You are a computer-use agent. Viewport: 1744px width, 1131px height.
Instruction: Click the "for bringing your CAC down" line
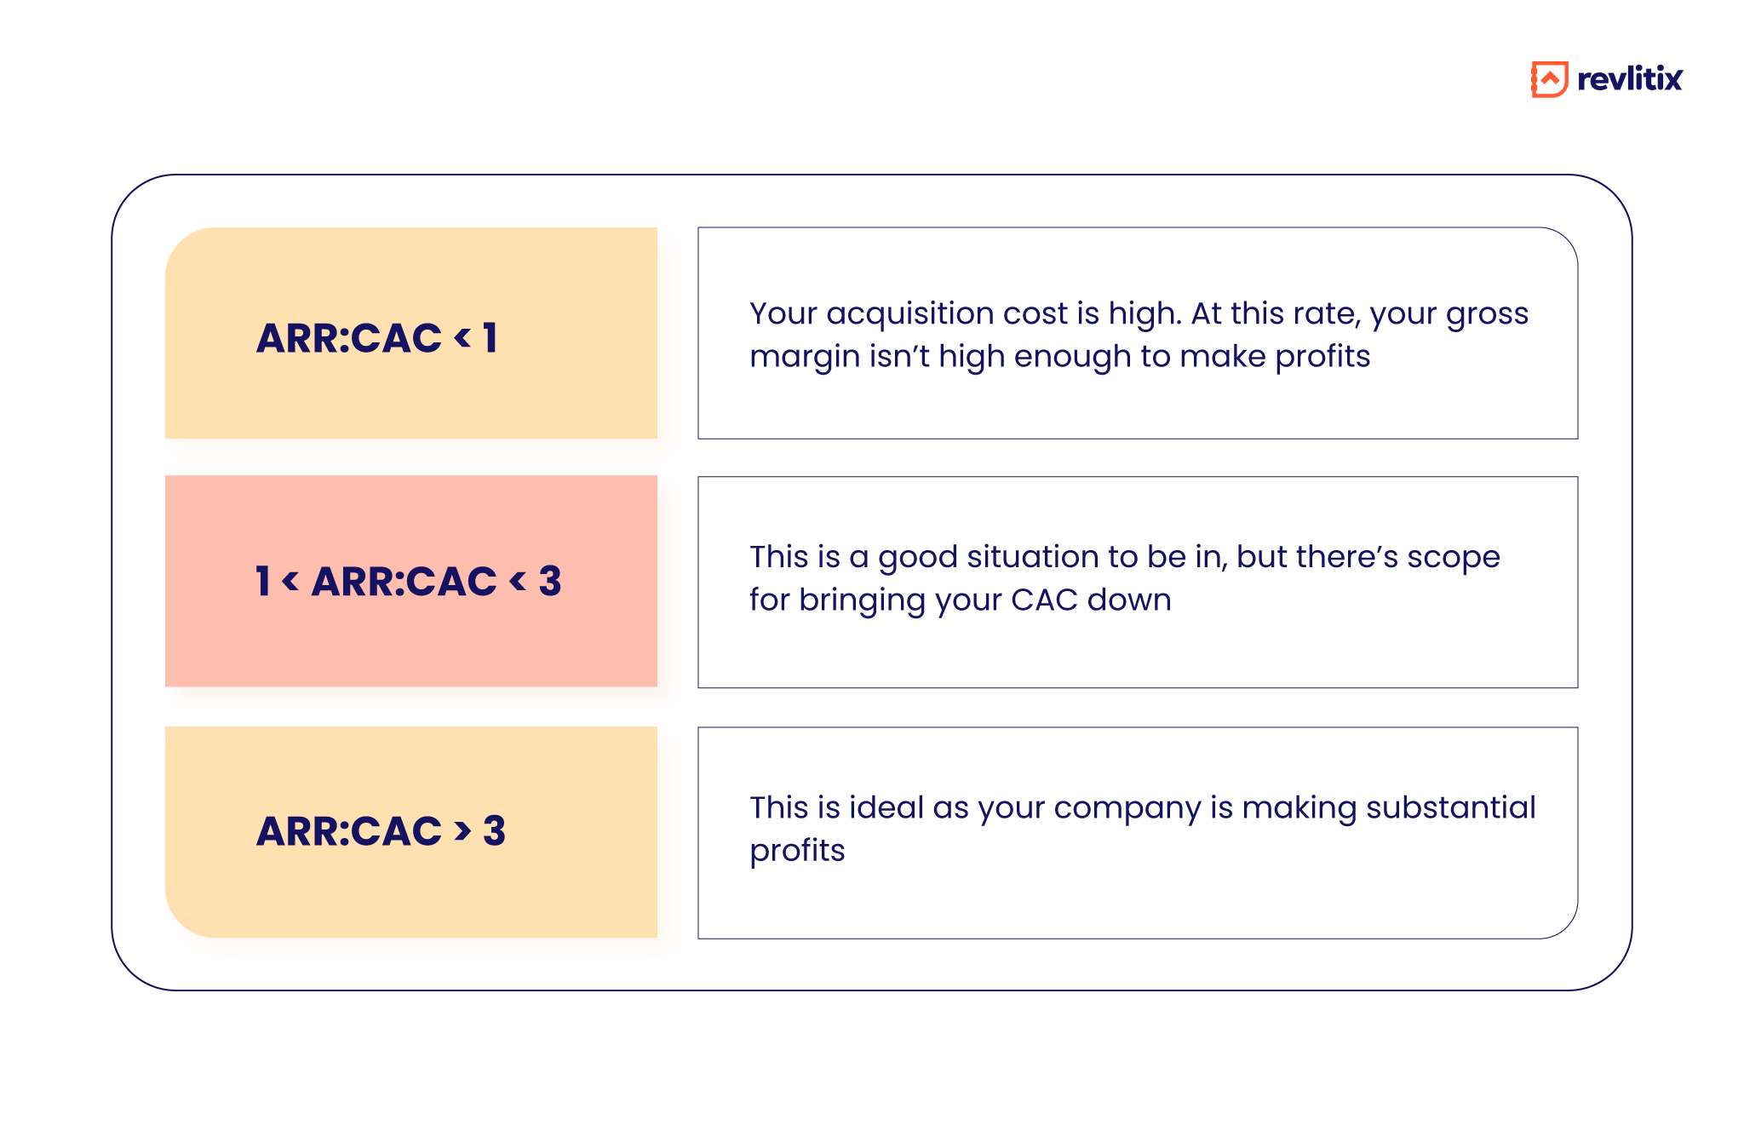point(960,600)
